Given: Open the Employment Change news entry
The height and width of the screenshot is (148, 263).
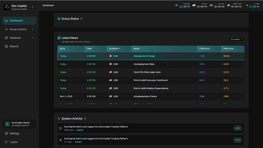Looking at the screenshot, I should [144, 56].
